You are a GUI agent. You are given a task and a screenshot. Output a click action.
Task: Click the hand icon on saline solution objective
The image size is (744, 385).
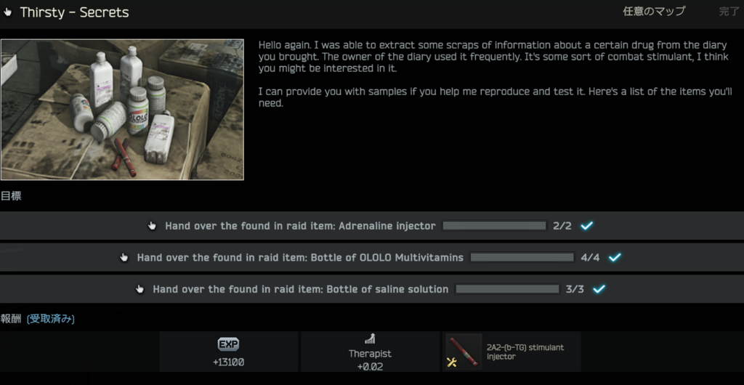coord(139,289)
